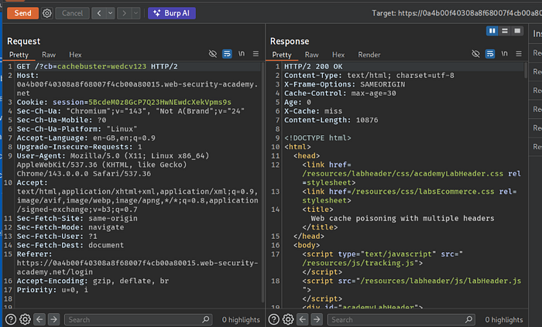Viewport: 542px width, 327px height.
Task: Select the Request Pretty tab
Action: click(19, 54)
